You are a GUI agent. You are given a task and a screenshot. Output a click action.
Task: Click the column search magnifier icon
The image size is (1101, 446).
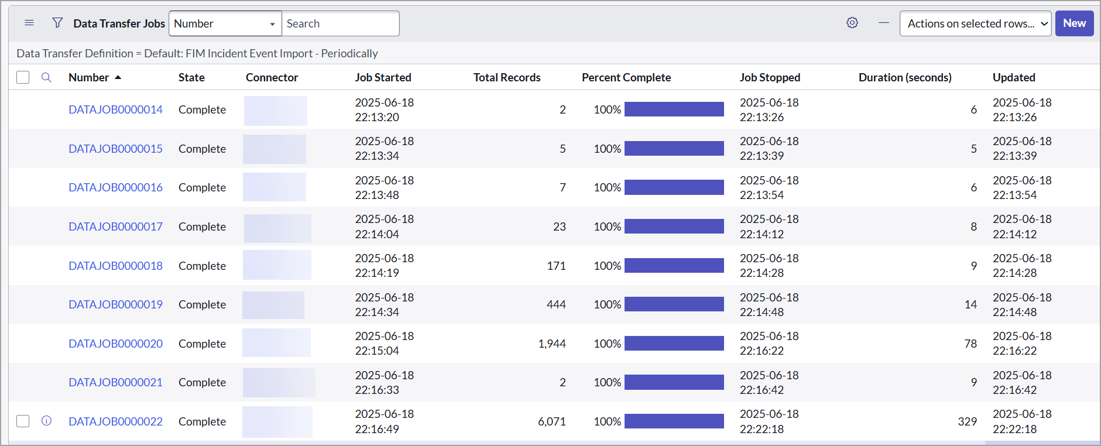pyautogui.click(x=47, y=78)
